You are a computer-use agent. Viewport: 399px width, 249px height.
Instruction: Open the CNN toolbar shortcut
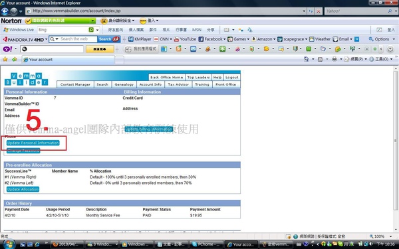[162, 39]
